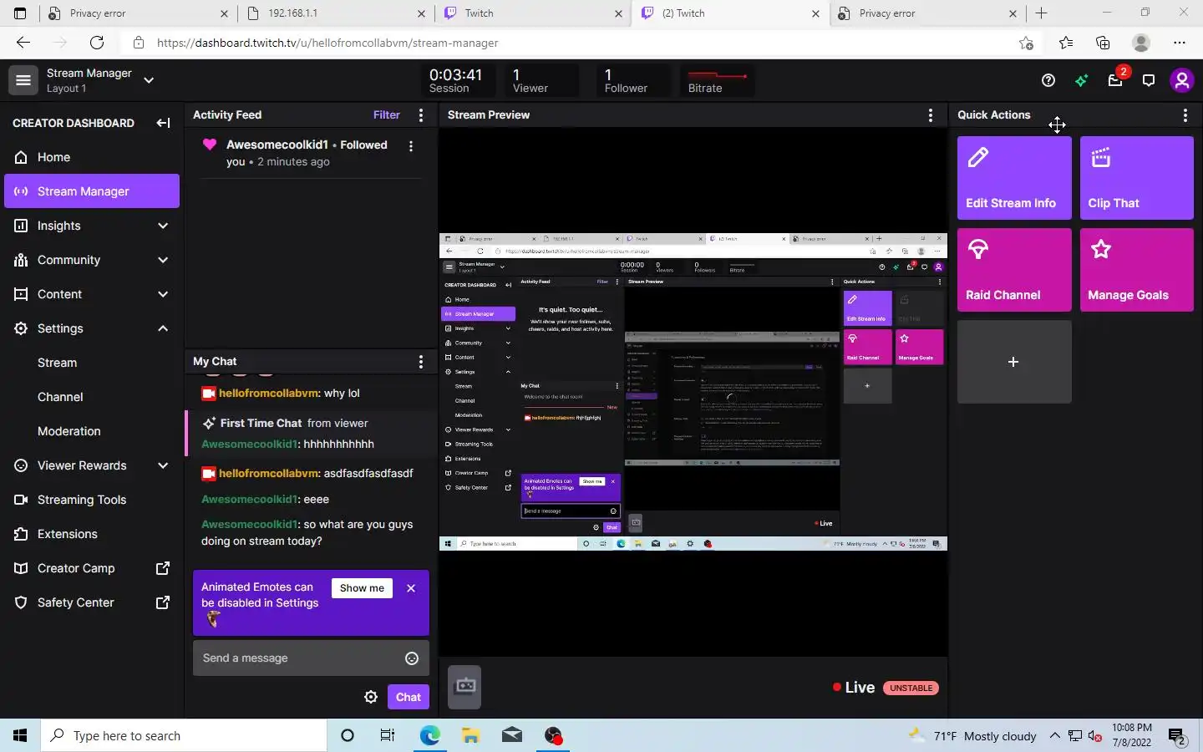Click the Raid Channel quick action tile
This screenshot has width=1203, height=752.
click(x=1014, y=270)
